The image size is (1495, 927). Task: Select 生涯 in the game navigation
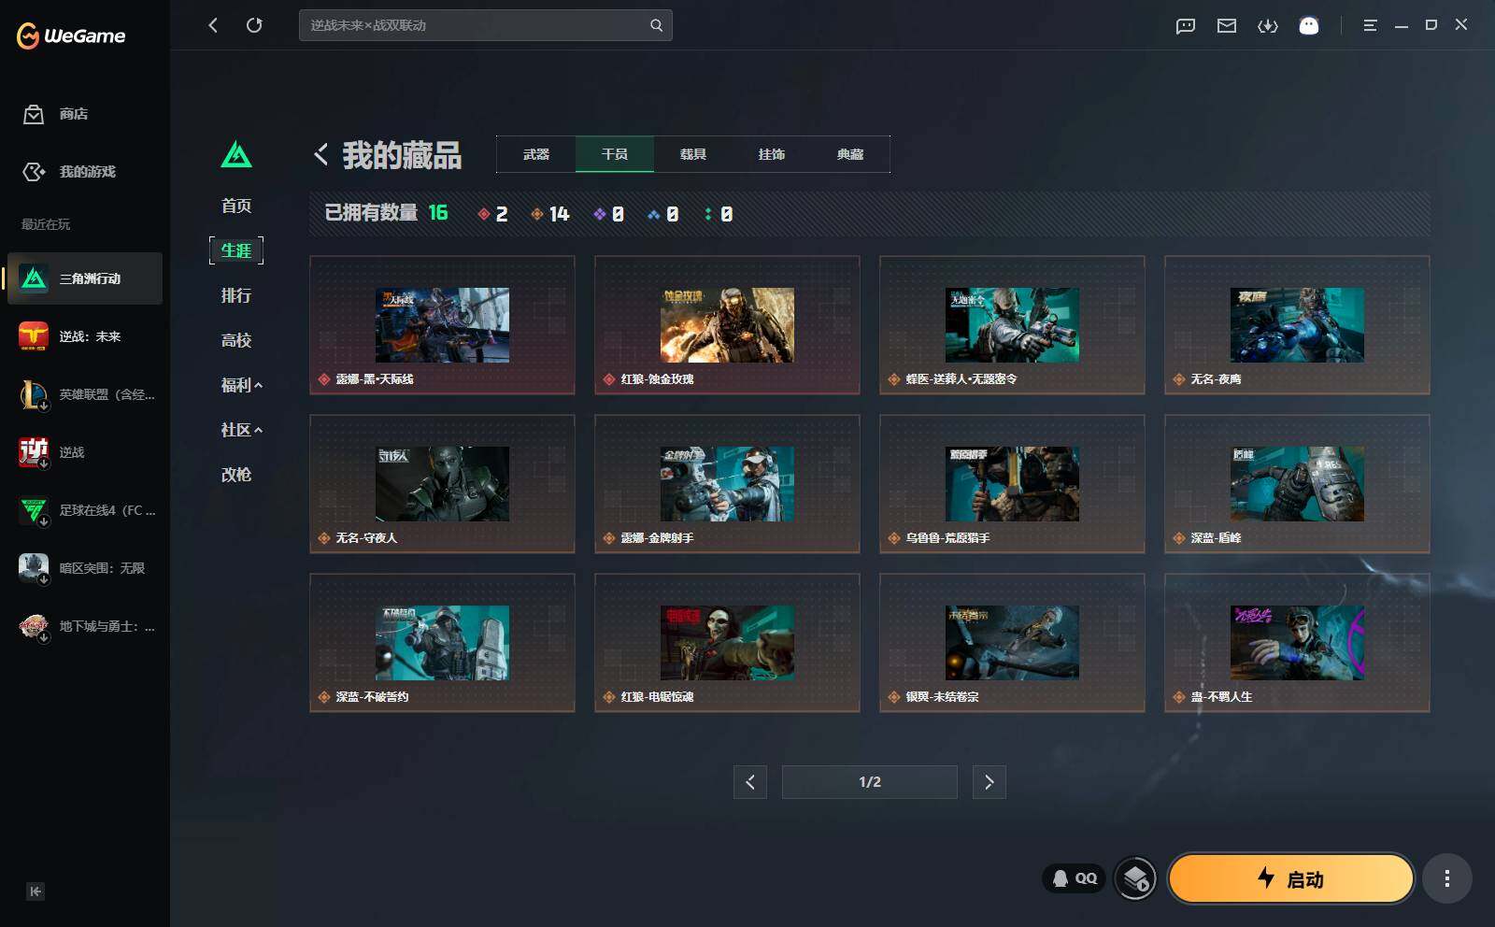point(236,250)
